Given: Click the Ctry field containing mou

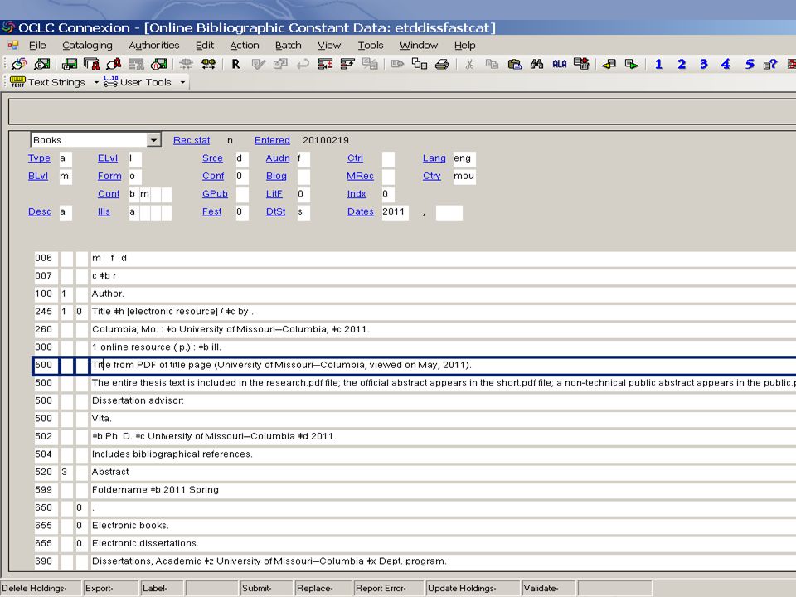Looking at the screenshot, I should (x=464, y=176).
